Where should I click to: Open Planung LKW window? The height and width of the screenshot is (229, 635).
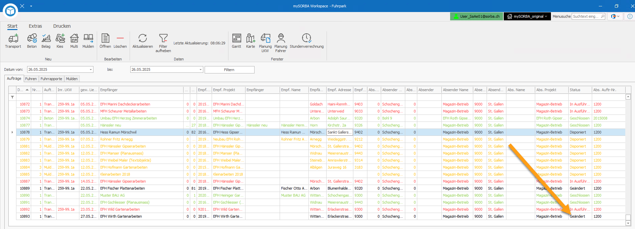pos(265,43)
